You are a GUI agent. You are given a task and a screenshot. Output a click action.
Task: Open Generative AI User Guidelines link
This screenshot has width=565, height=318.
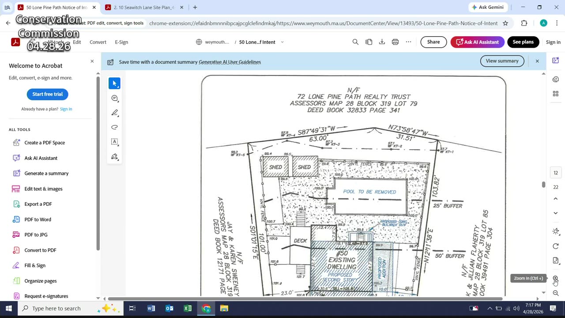tap(230, 62)
